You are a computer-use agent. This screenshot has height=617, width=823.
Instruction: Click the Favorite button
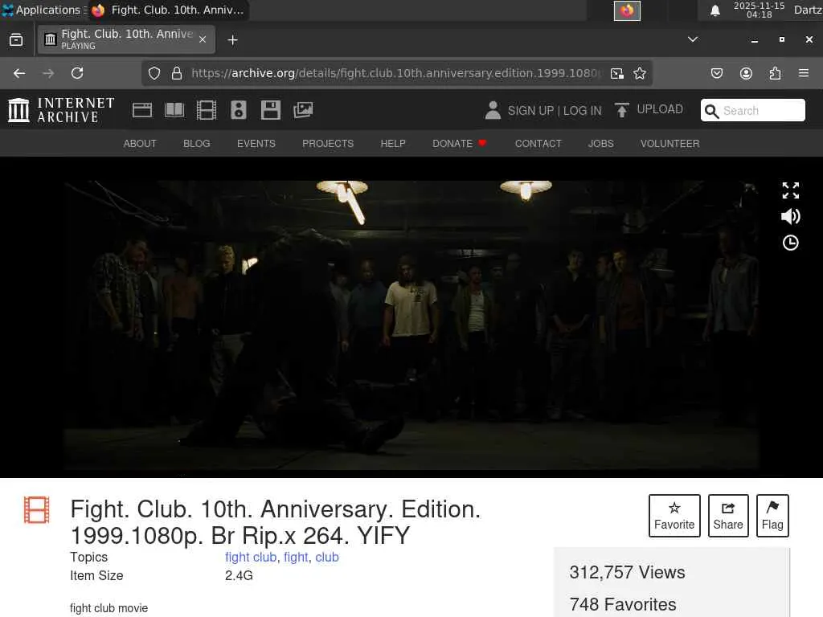tap(674, 516)
